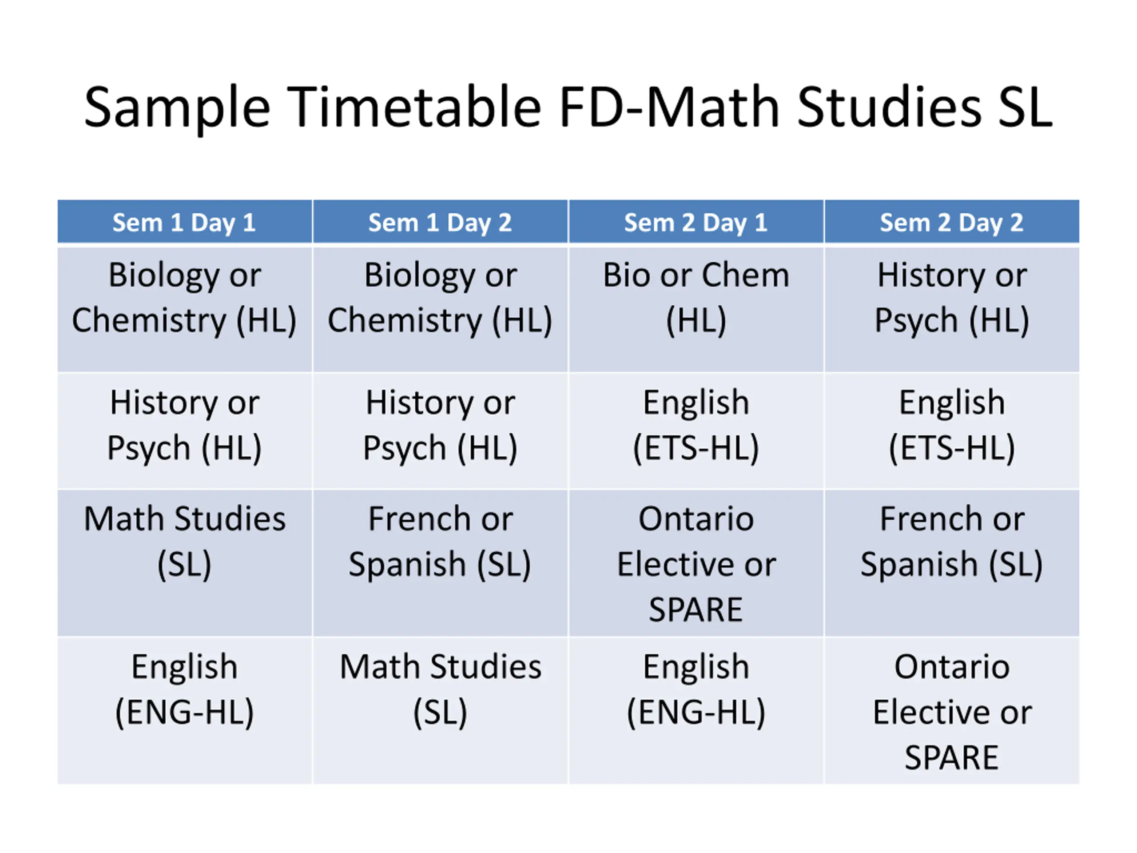
Task: Click History or Psych (HL) under Sem 1 Day 1
Action: pos(184,431)
